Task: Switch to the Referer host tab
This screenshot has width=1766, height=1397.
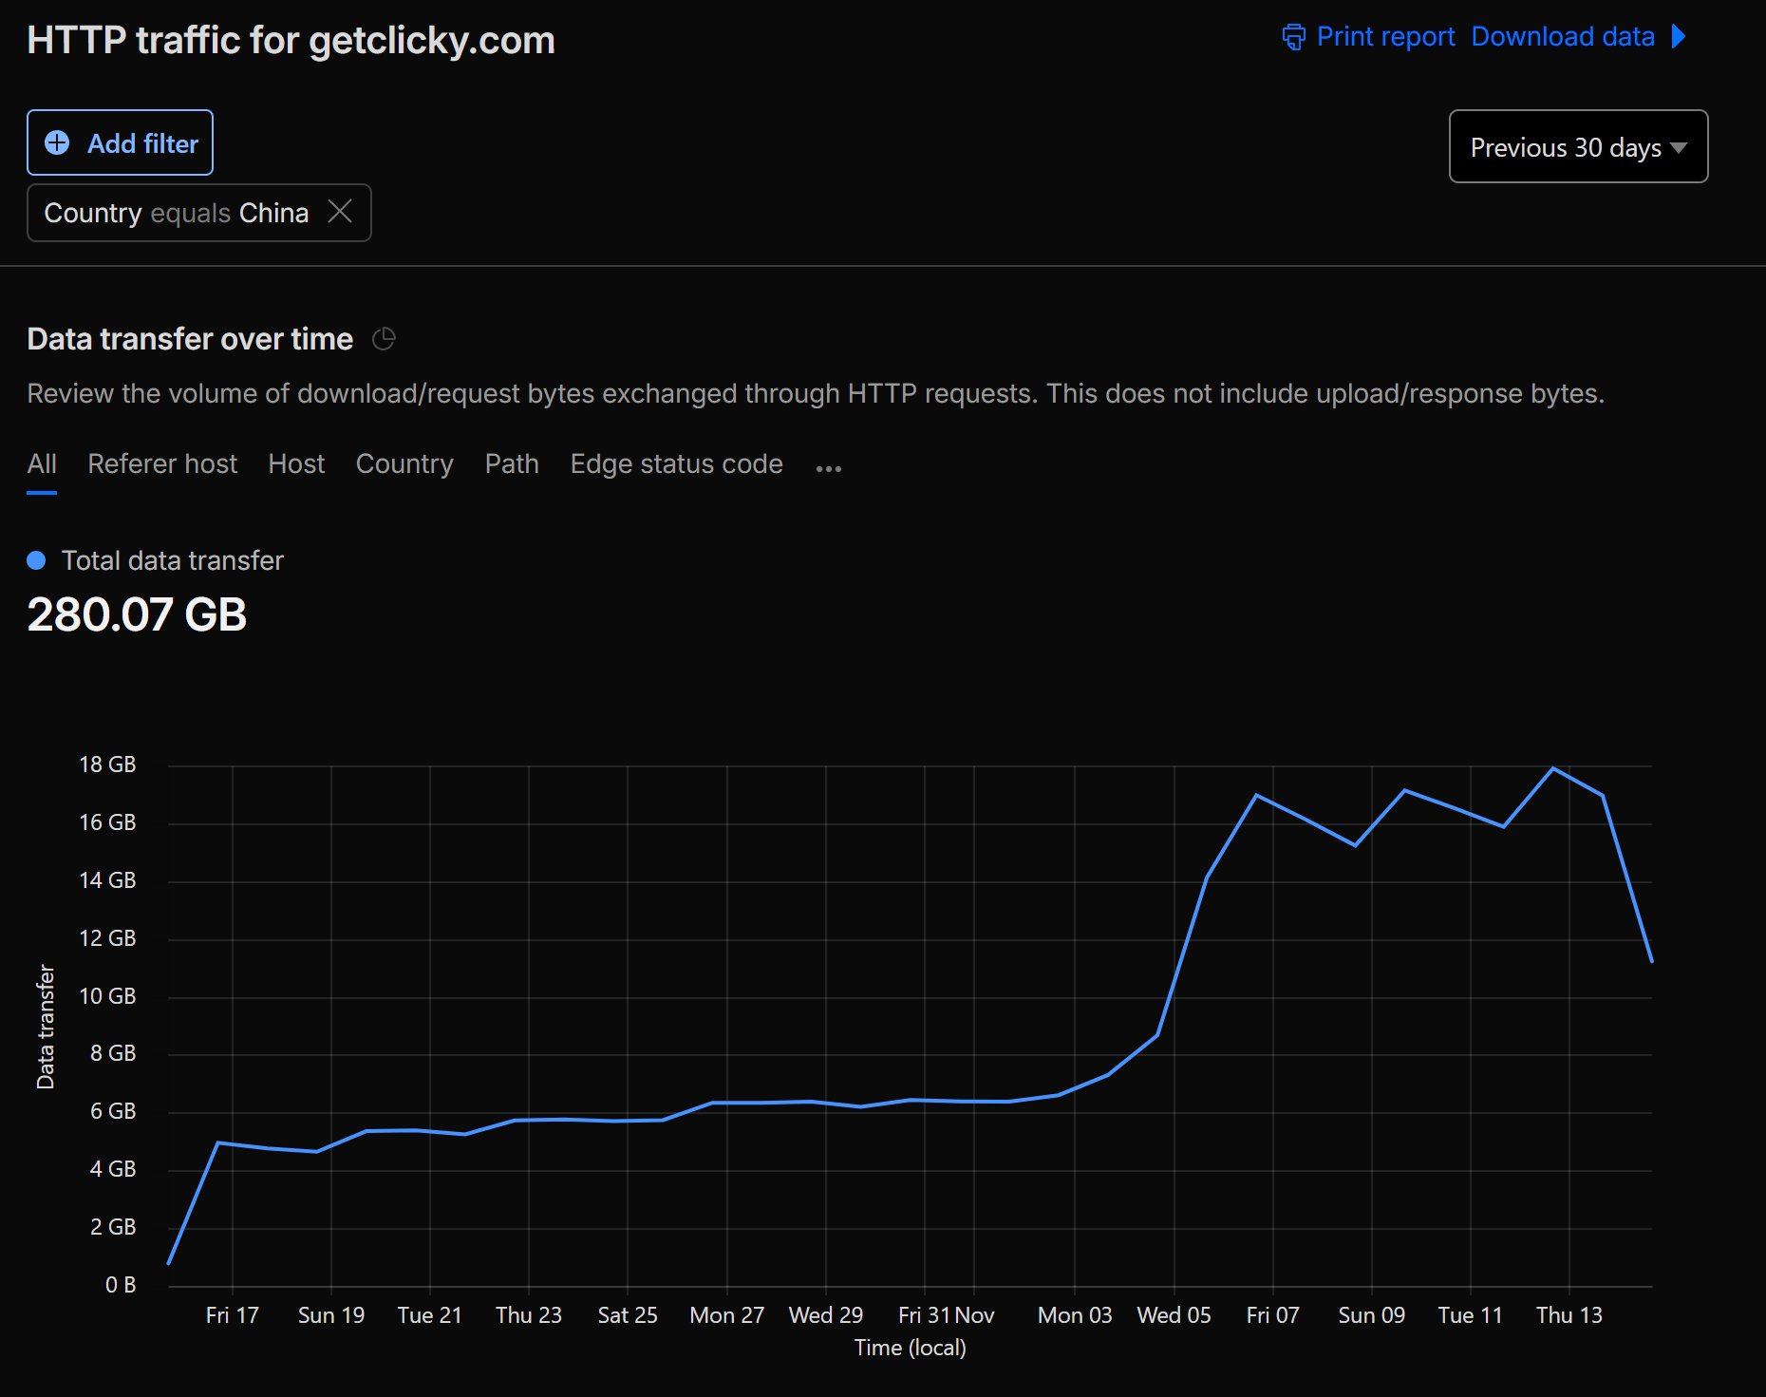Action: tap(162, 463)
